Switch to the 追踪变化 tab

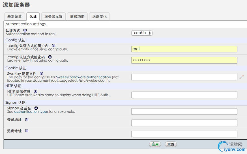point(99,16)
